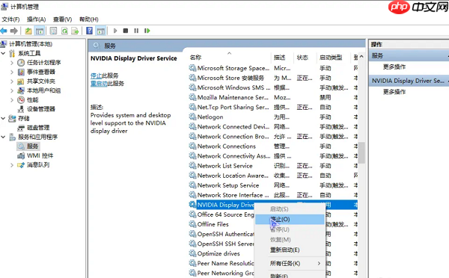This screenshot has height=278, width=449.
Task: Select the Offline Files service row
Action: (222, 224)
